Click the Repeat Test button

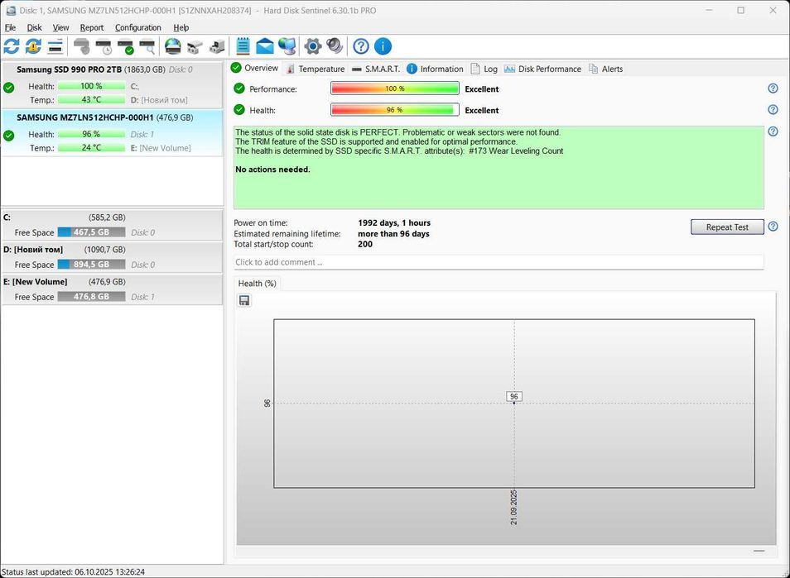727,227
